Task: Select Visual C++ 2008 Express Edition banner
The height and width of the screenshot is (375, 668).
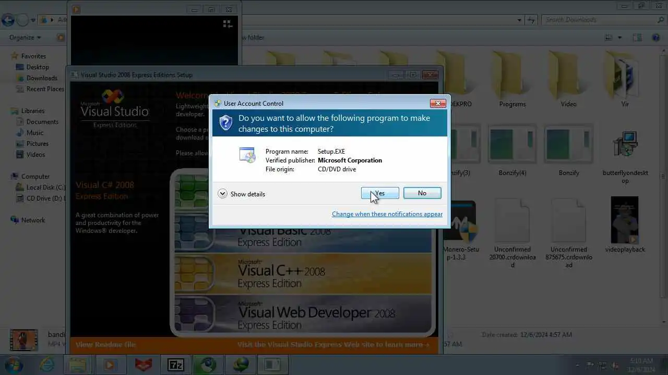Action: point(303,273)
